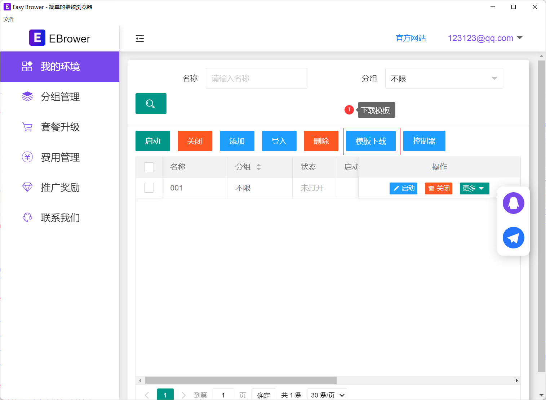
Task: Click the 模板下载 button
Action: coord(371,141)
